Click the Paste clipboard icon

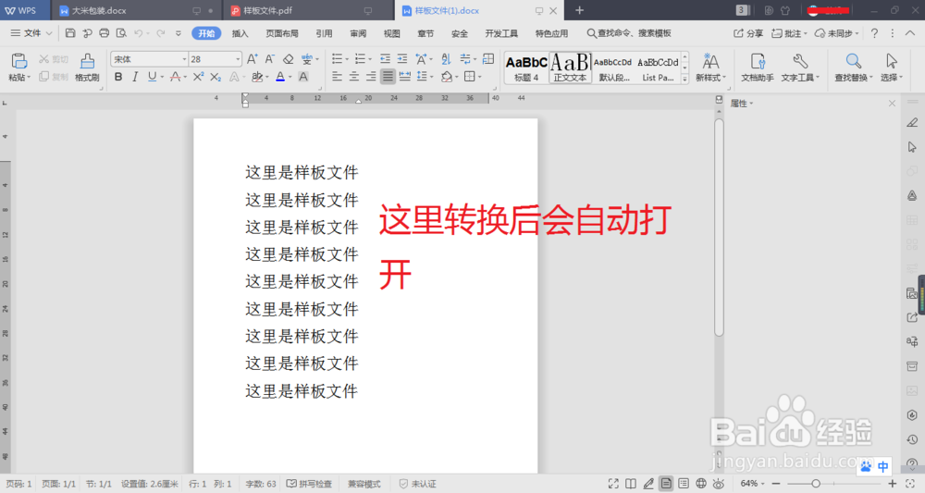(x=18, y=61)
